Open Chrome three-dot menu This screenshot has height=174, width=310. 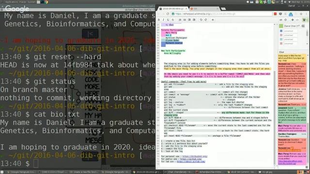[307, 14]
